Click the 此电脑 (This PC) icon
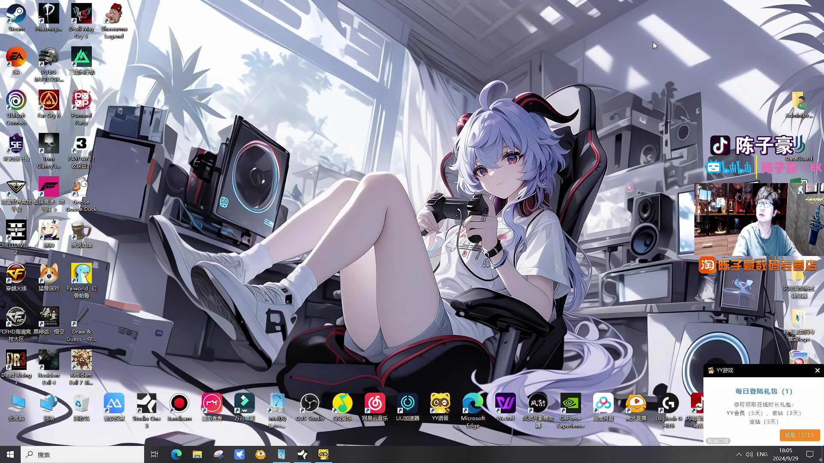The width and height of the screenshot is (824, 463). [x=16, y=407]
